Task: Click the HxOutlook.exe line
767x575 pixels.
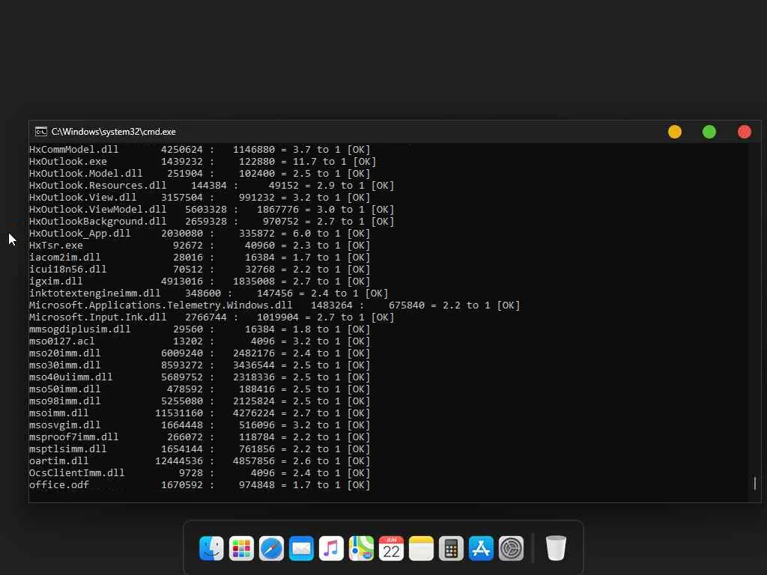Action: (202, 162)
